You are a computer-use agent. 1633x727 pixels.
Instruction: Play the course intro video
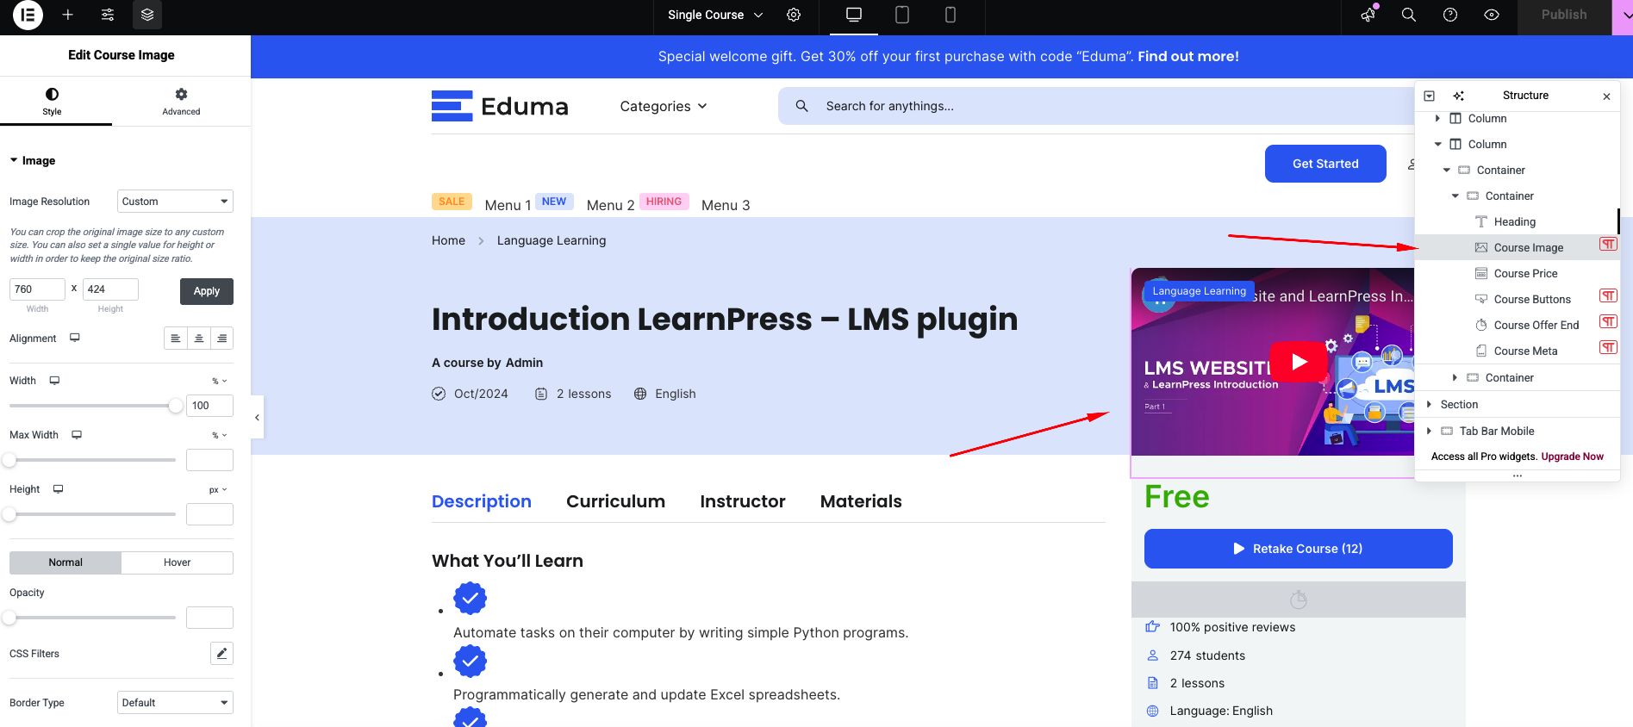point(1300,362)
